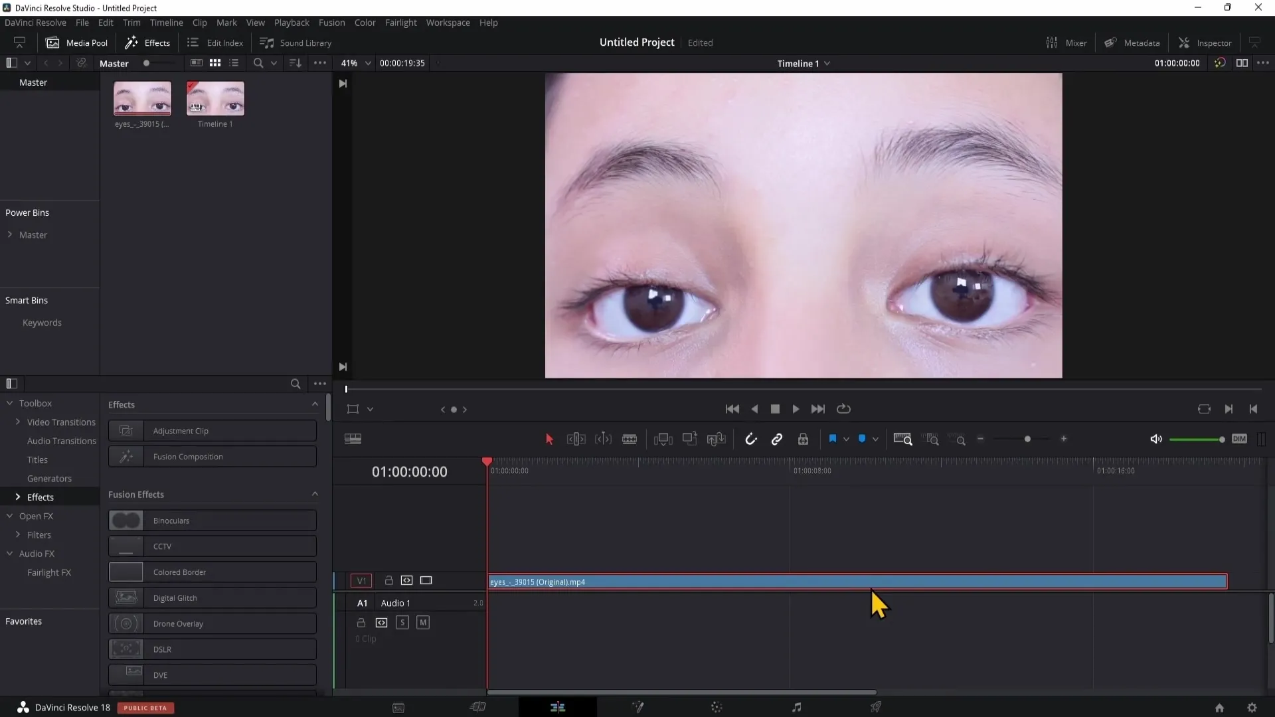
Task: Open the Sound Library panel
Action: tap(296, 42)
